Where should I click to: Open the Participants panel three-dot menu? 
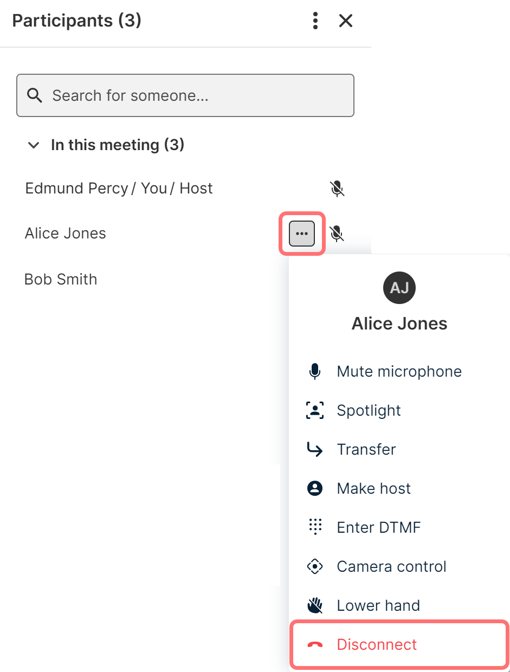pyautogui.click(x=315, y=21)
